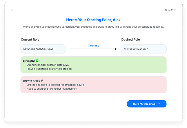187x128 pixels.
Task: Click the green checkmark beside Strengths
Action: pyautogui.click(x=37, y=61)
